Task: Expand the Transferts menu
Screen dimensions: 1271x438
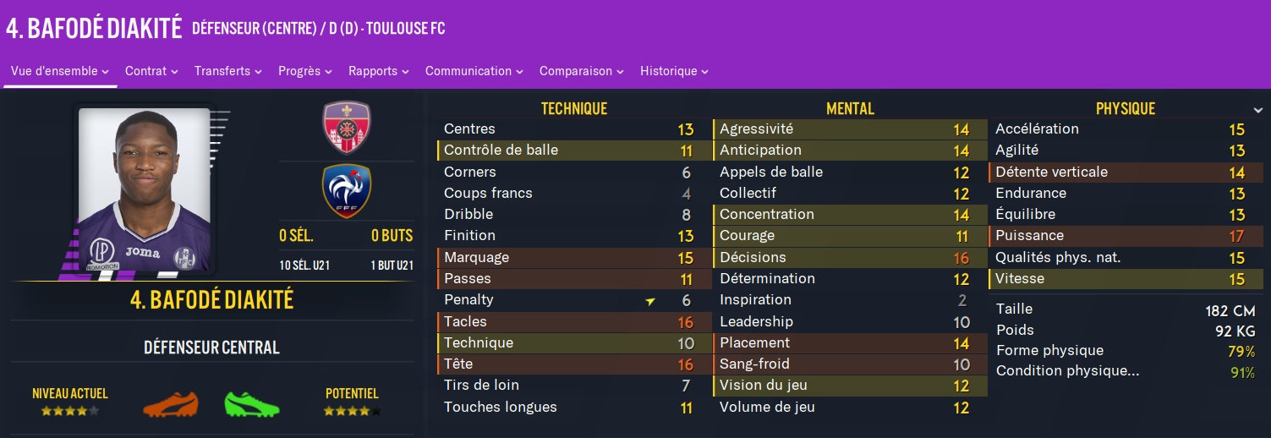Action: point(227,71)
